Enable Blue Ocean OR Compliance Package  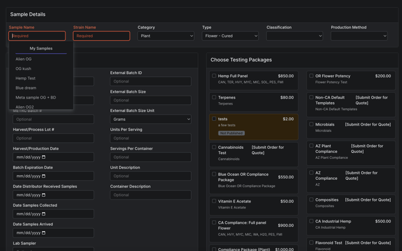tap(214, 174)
